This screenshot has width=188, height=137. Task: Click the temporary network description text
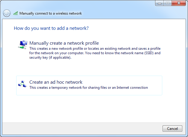(x=89, y=88)
